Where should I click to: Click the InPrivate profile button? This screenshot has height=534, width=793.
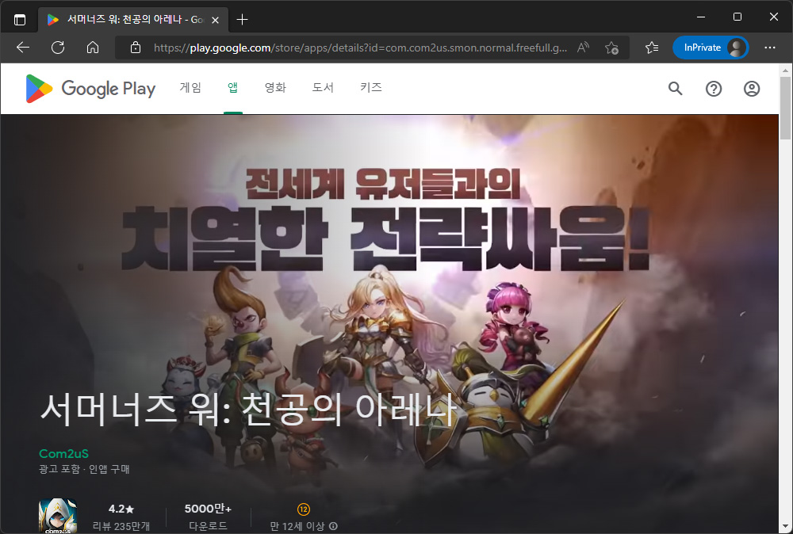tap(711, 48)
